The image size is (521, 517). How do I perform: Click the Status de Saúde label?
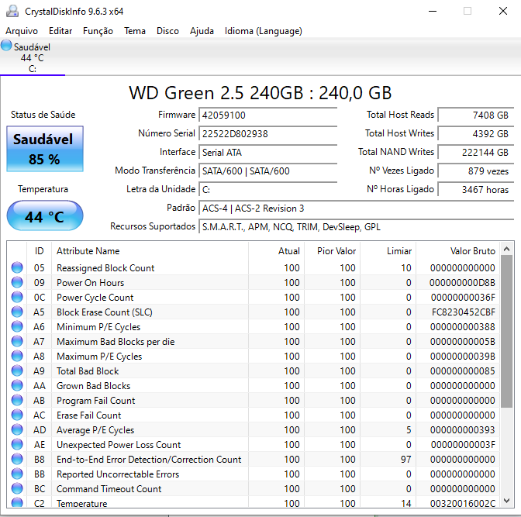tap(43, 115)
